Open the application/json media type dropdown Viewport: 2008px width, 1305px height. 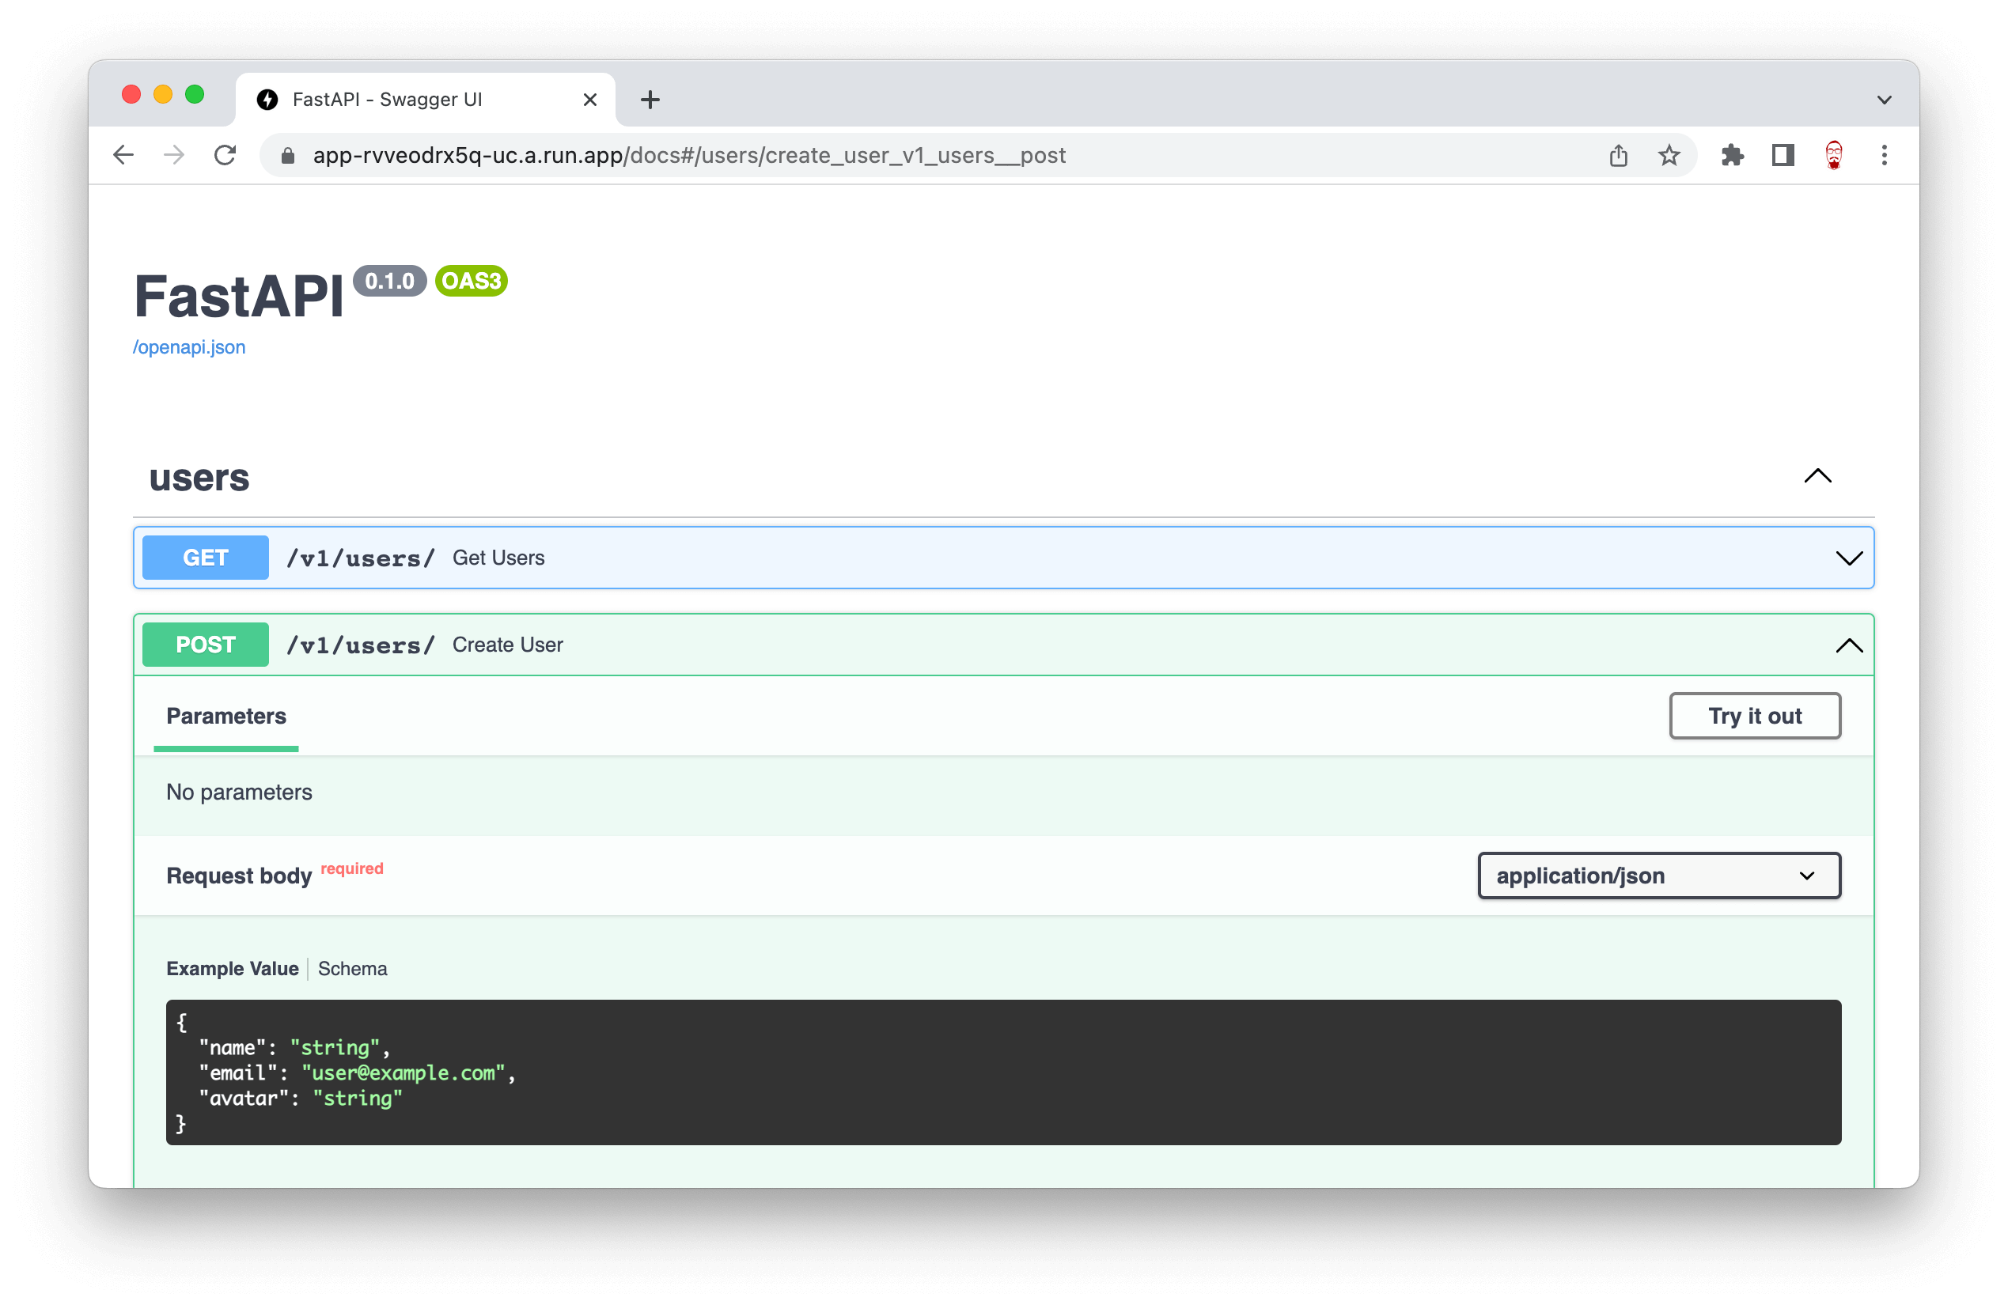pyautogui.click(x=1658, y=876)
